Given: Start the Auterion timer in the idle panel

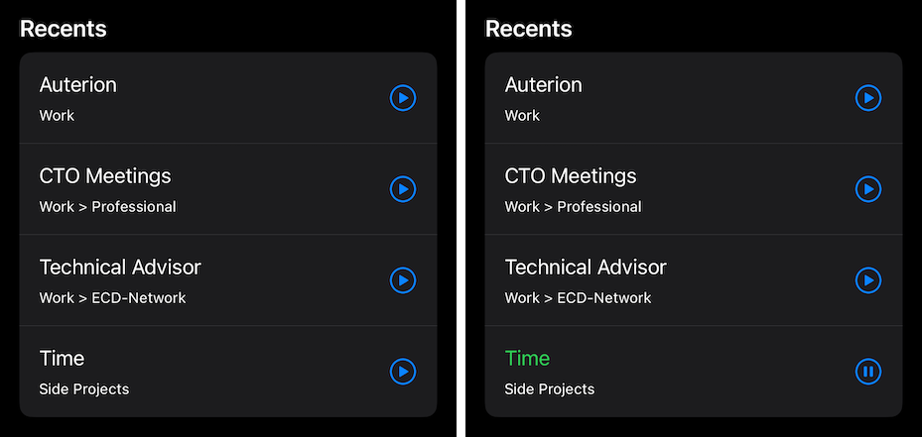Looking at the screenshot, I should (403, 98).
